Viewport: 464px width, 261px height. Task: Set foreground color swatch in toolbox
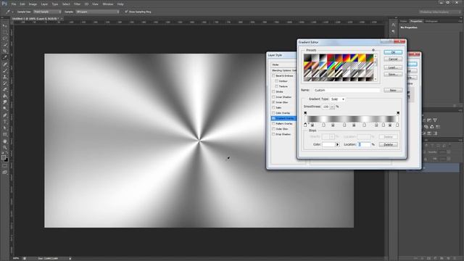pyautogui.click(x=4, y=157)
